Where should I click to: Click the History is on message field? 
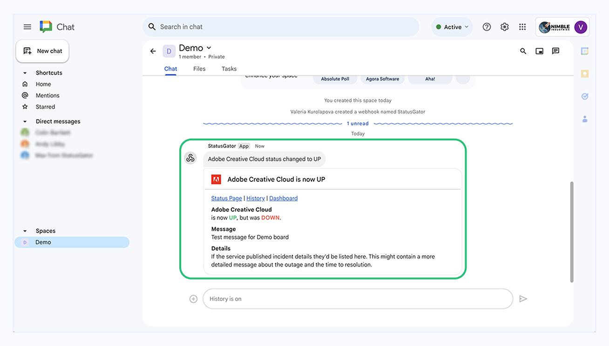click(x=358, y=299)
